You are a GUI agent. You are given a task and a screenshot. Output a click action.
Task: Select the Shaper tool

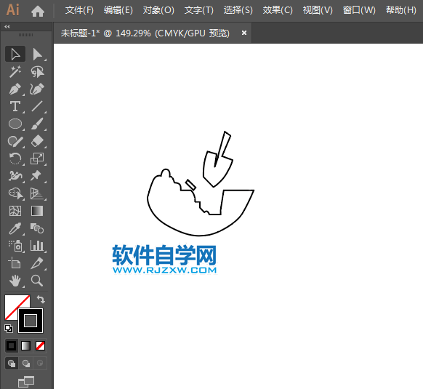pos(15,141)
